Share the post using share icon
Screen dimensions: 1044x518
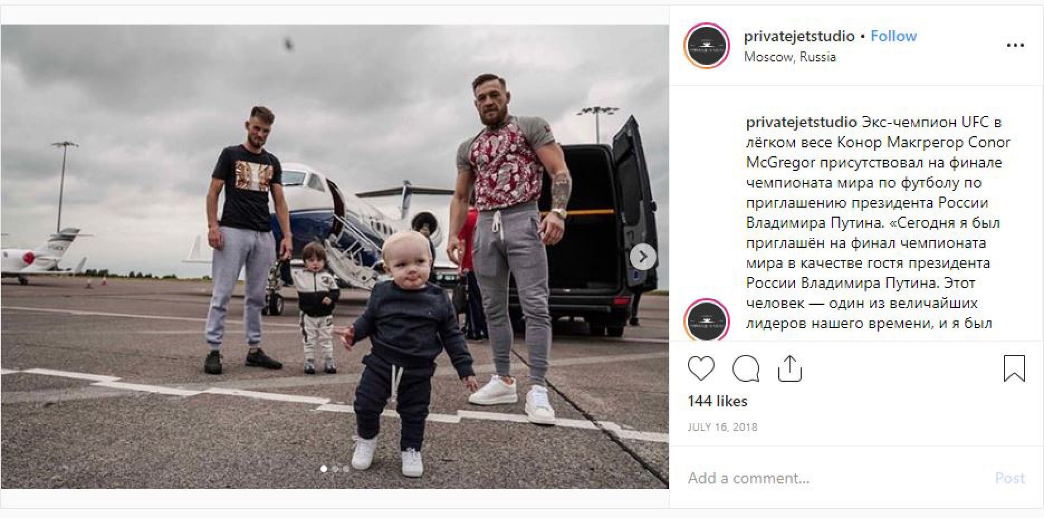790,368
